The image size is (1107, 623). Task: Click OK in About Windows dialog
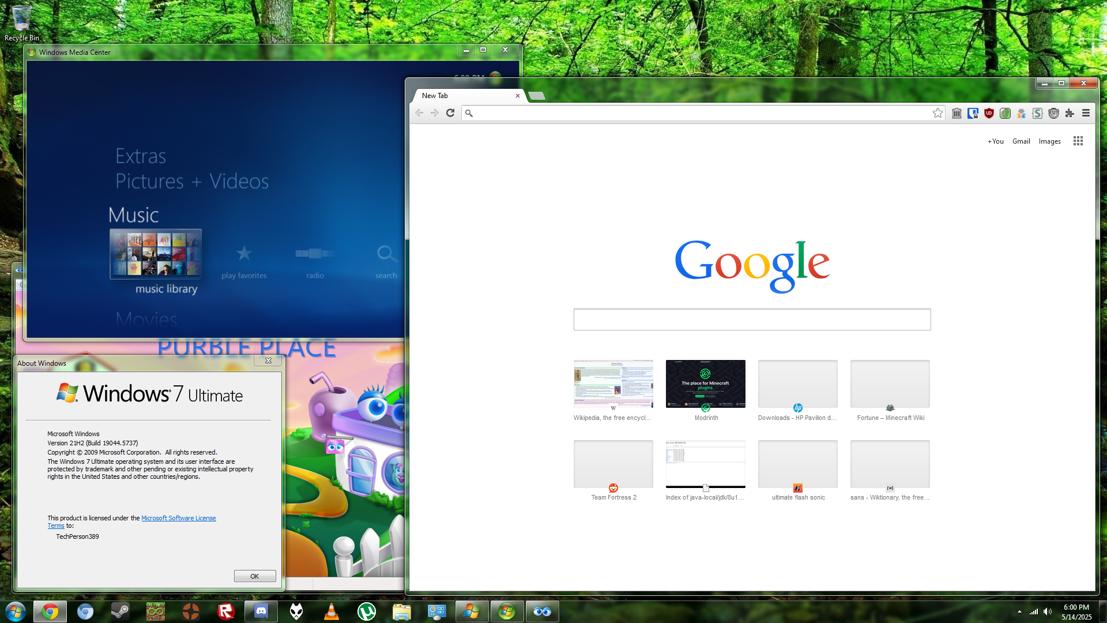pos(255,576)
